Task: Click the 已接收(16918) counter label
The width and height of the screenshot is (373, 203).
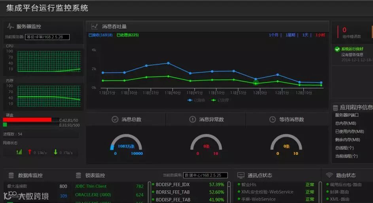Action: (100, 35)
